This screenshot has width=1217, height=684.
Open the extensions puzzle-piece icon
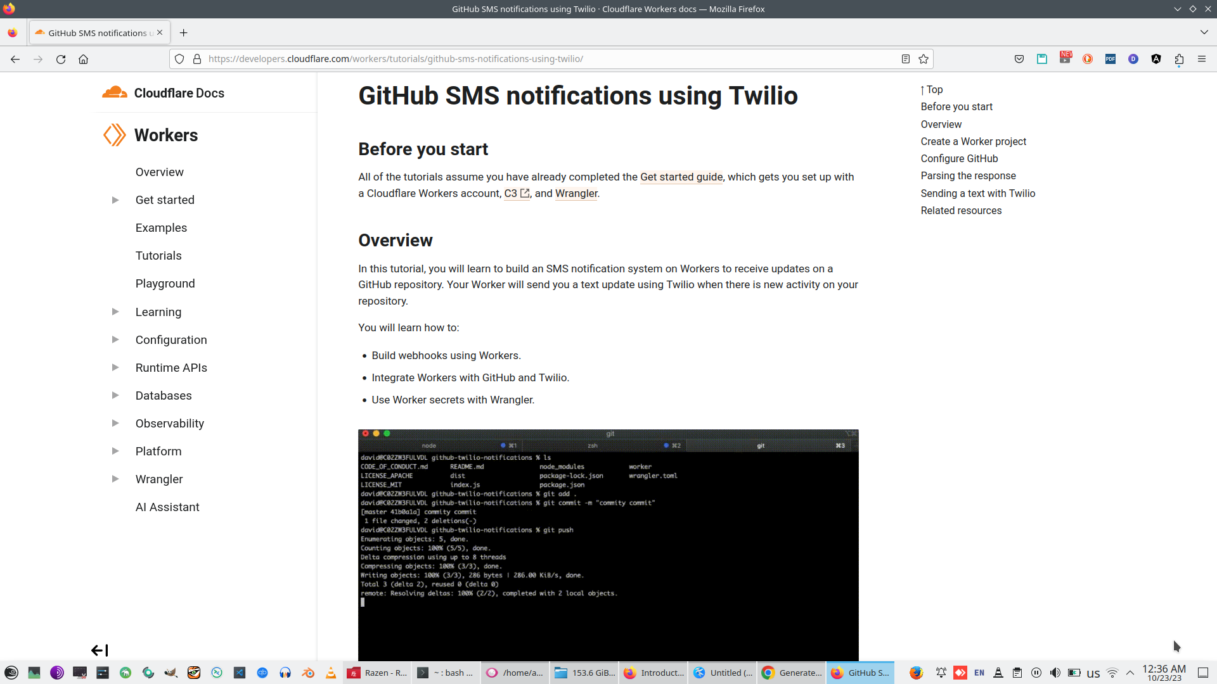[x=1179, y=59]
